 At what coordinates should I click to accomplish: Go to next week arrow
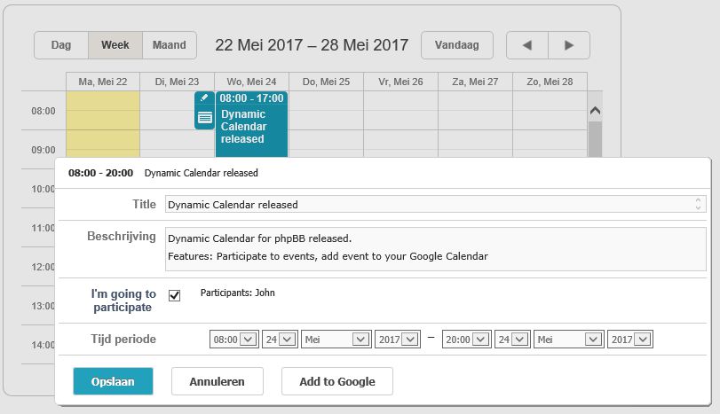coord(569,45)
